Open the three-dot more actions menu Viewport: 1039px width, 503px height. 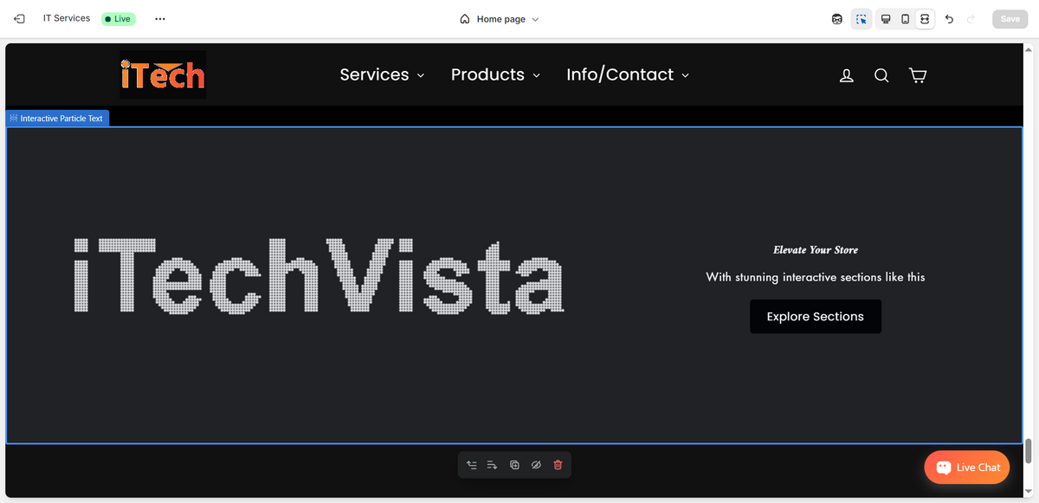[160, 19]
